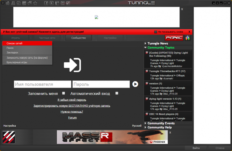Switch to the Настройки tab
The image size is (232, 151).
110,38
